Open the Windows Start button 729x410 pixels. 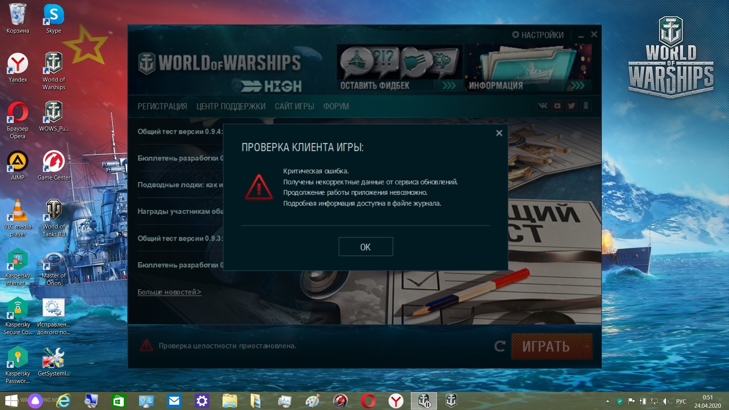[11, 401]
